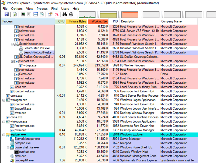
Task: Collapse the winlogon.exe node with PID 700
Action: click(x=4, y=100)
